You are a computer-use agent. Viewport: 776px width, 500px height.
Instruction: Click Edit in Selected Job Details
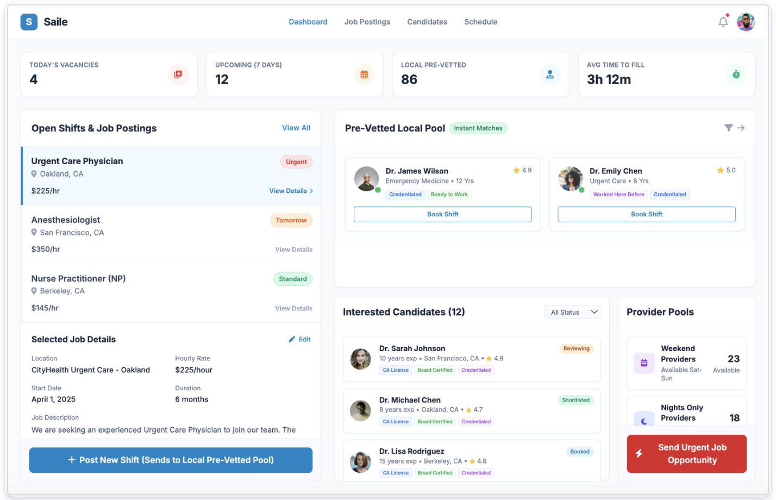299,339
